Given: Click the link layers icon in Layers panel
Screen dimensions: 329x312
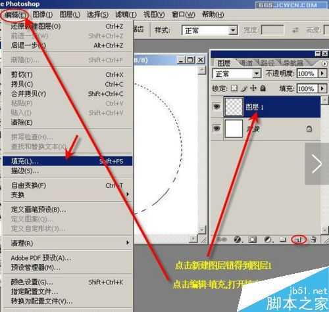Looking at the screenshot, I should [x=221, y=239].
